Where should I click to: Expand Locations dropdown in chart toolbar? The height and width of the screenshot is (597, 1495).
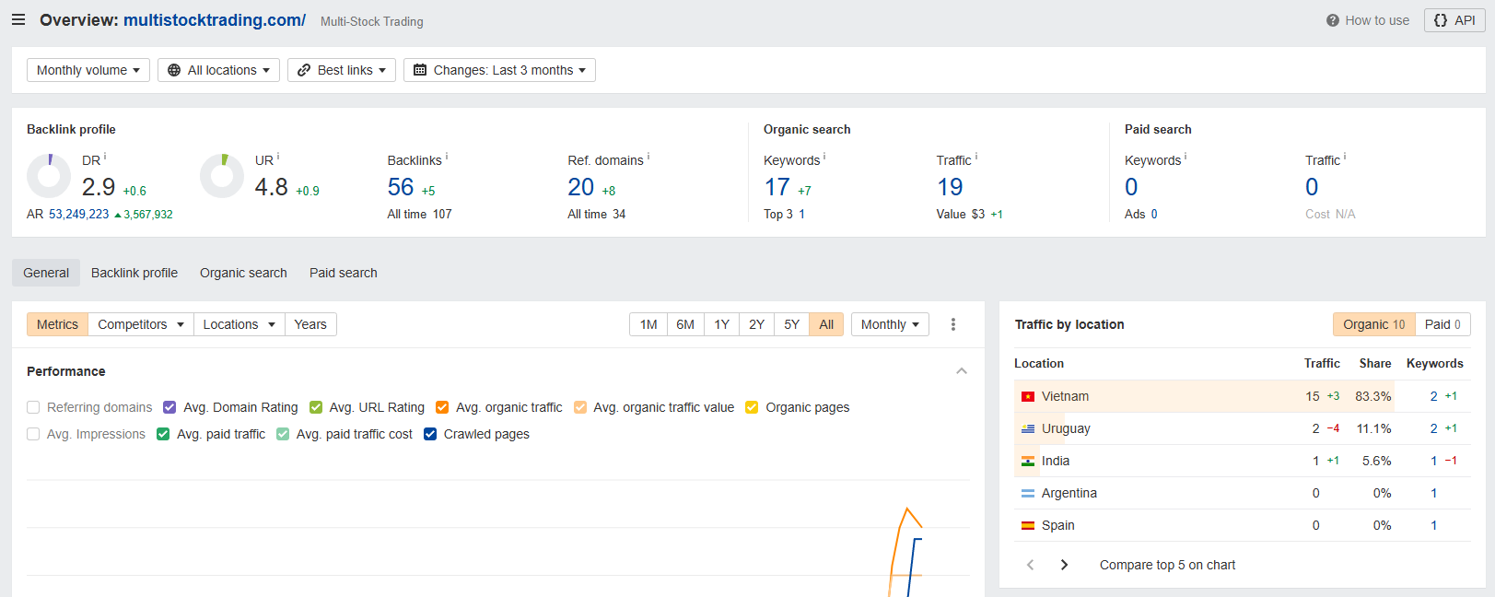pos(239,324)
